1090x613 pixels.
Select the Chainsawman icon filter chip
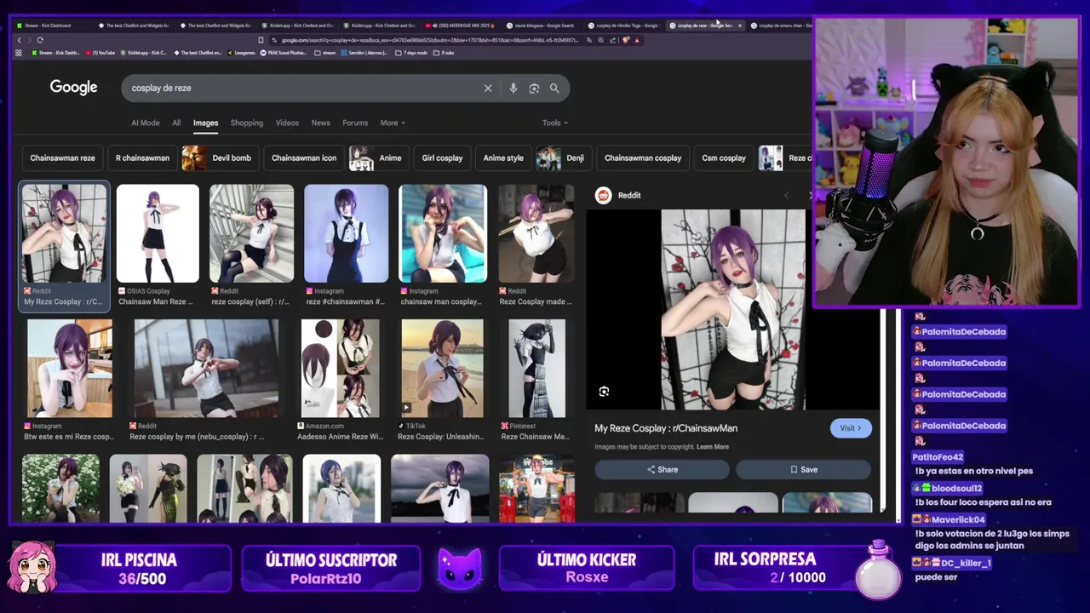click(304, 158)
